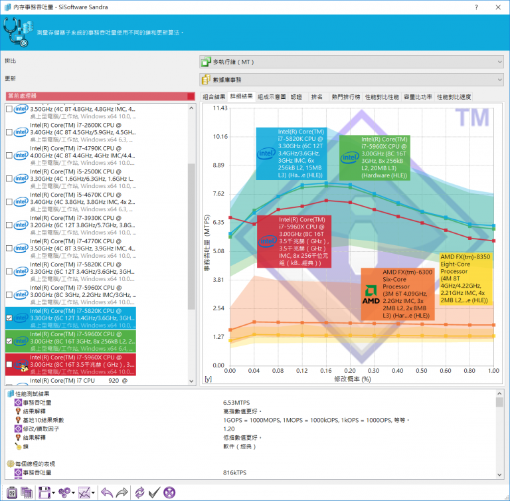The image size is (510, 501).
Task: Click the refresh/rerun benchmark icon
Action: pyautogui.click(x=140, y=492)
